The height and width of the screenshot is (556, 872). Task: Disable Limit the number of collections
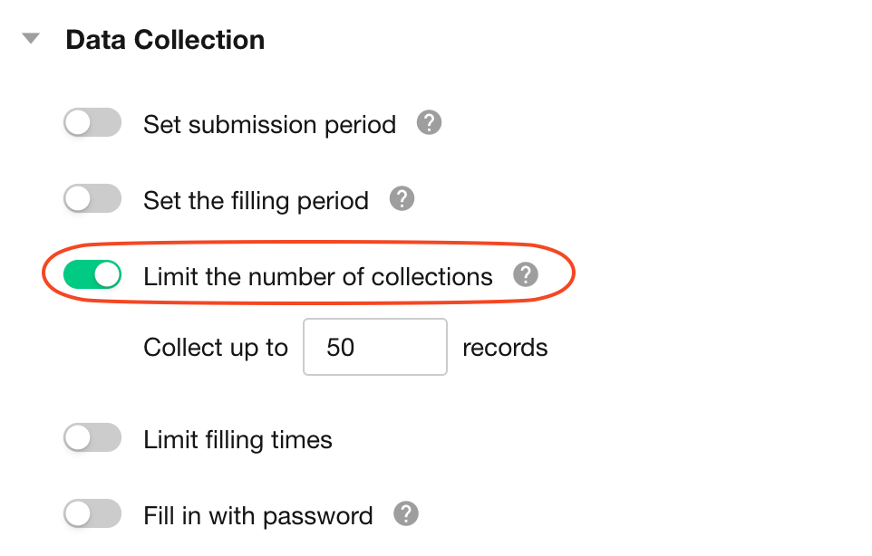92,274
